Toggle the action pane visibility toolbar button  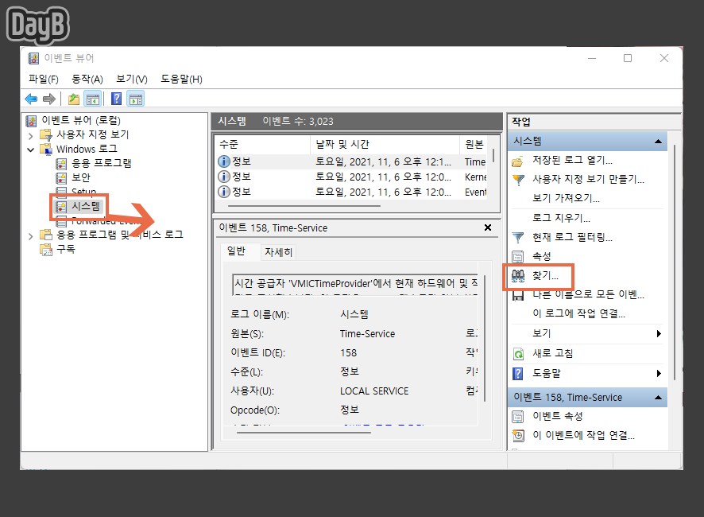pos(137,98)
